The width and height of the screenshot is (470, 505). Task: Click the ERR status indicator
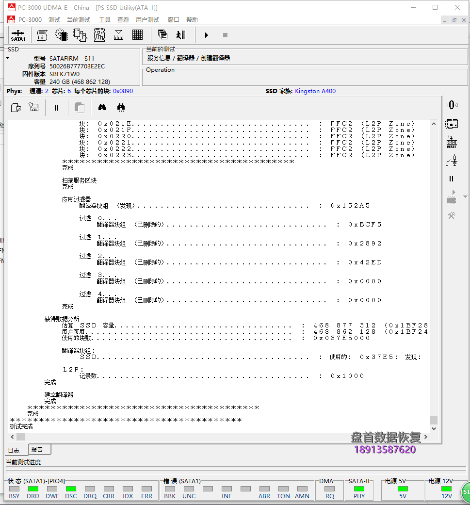146,489
